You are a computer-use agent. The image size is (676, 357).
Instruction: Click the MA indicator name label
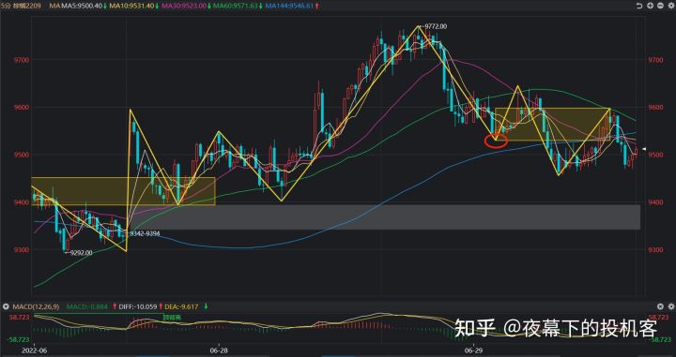pos(54,6)
